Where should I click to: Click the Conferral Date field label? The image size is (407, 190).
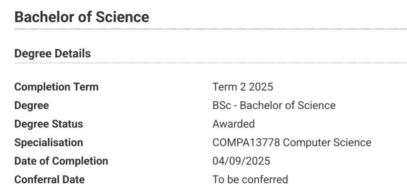(x=49, y=179)
